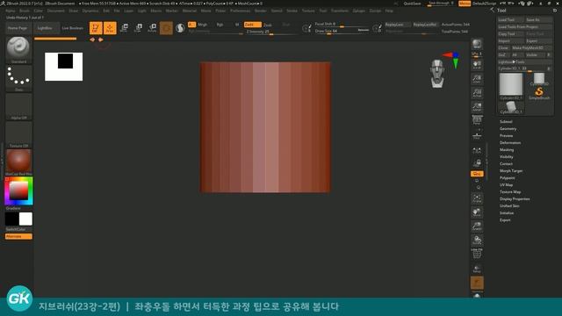562x316 pixels.
Task: Expand the Deformation subpalette
Action: click(510, 142)
